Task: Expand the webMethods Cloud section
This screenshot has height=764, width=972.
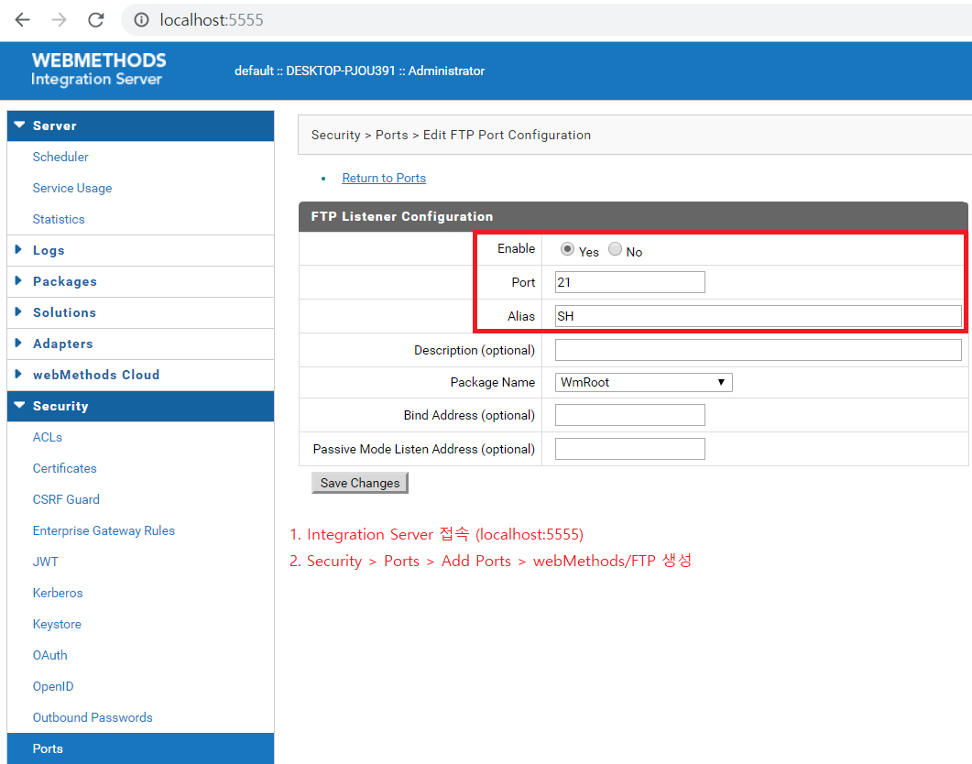Action: (141, 375)
